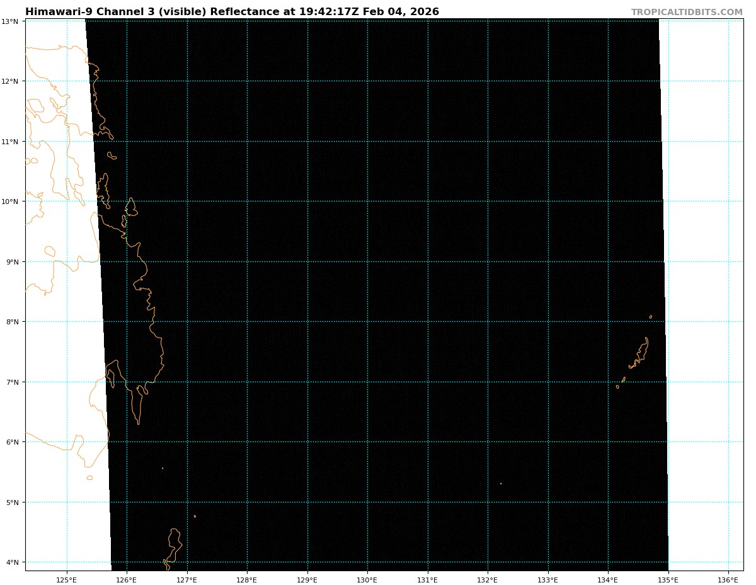This screenshot has width=756, height=585.
Task: Click the grid intersection at 130°E, 9°N
Action: click(x=367, y=261)
